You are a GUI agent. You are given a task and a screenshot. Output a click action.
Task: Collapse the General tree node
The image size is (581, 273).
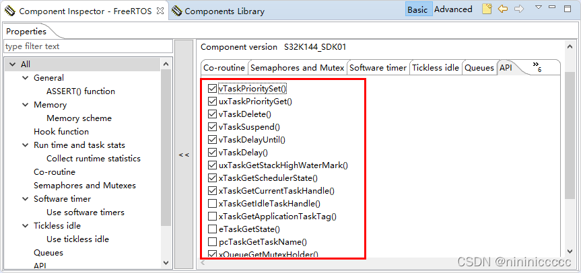25,78
